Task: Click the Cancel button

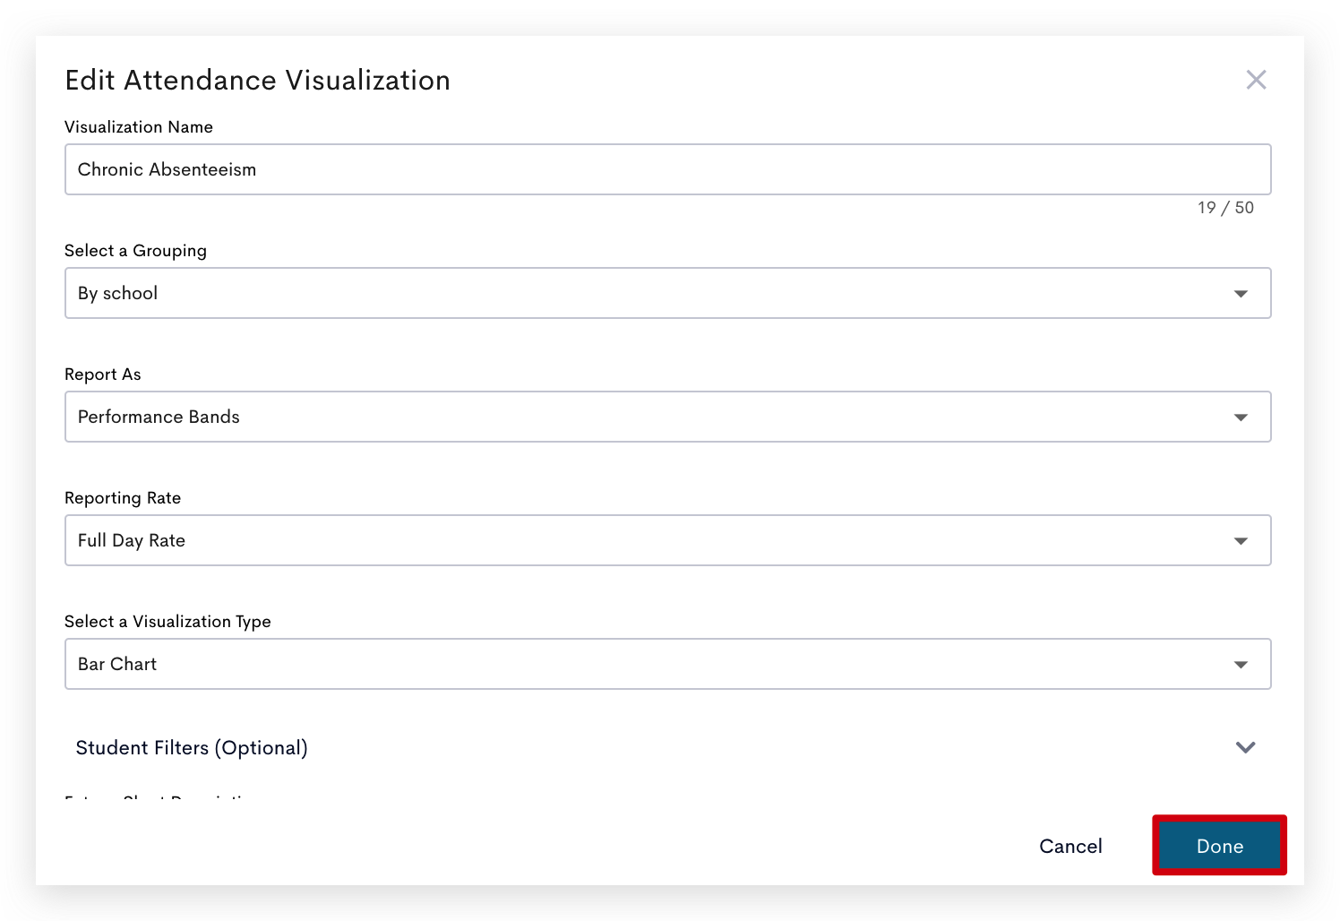Action: 1070,846
